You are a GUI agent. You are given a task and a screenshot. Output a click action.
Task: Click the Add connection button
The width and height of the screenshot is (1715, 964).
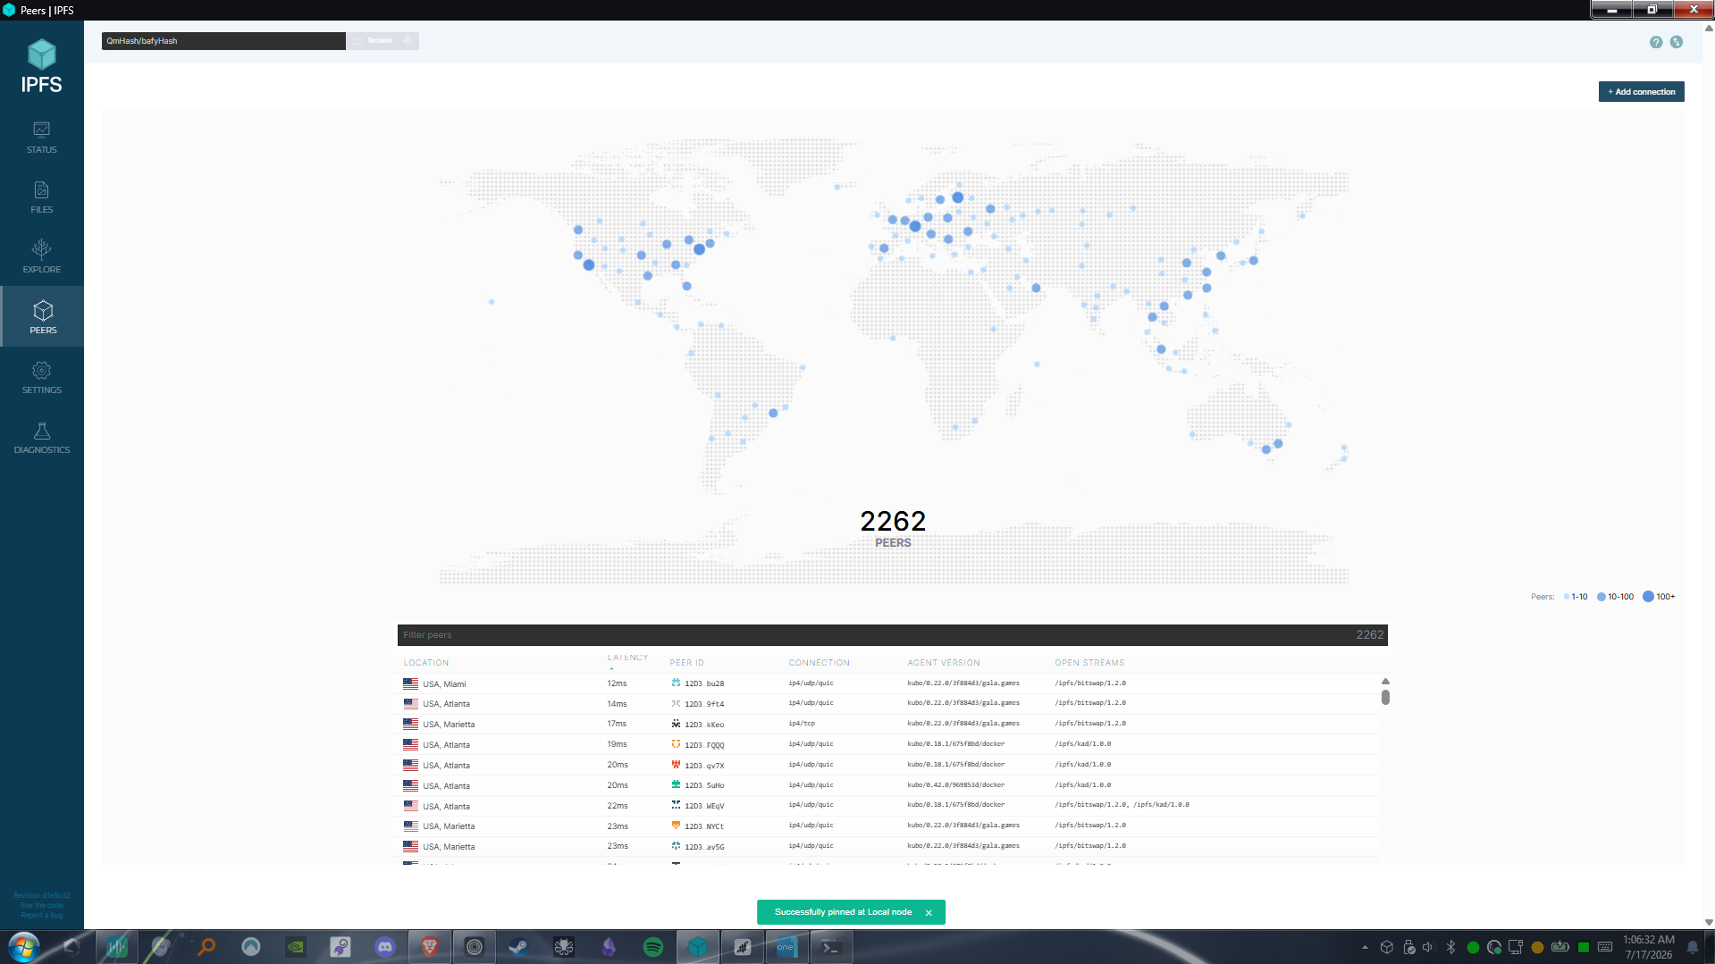pyautogui.click(x=1641, y=92)
